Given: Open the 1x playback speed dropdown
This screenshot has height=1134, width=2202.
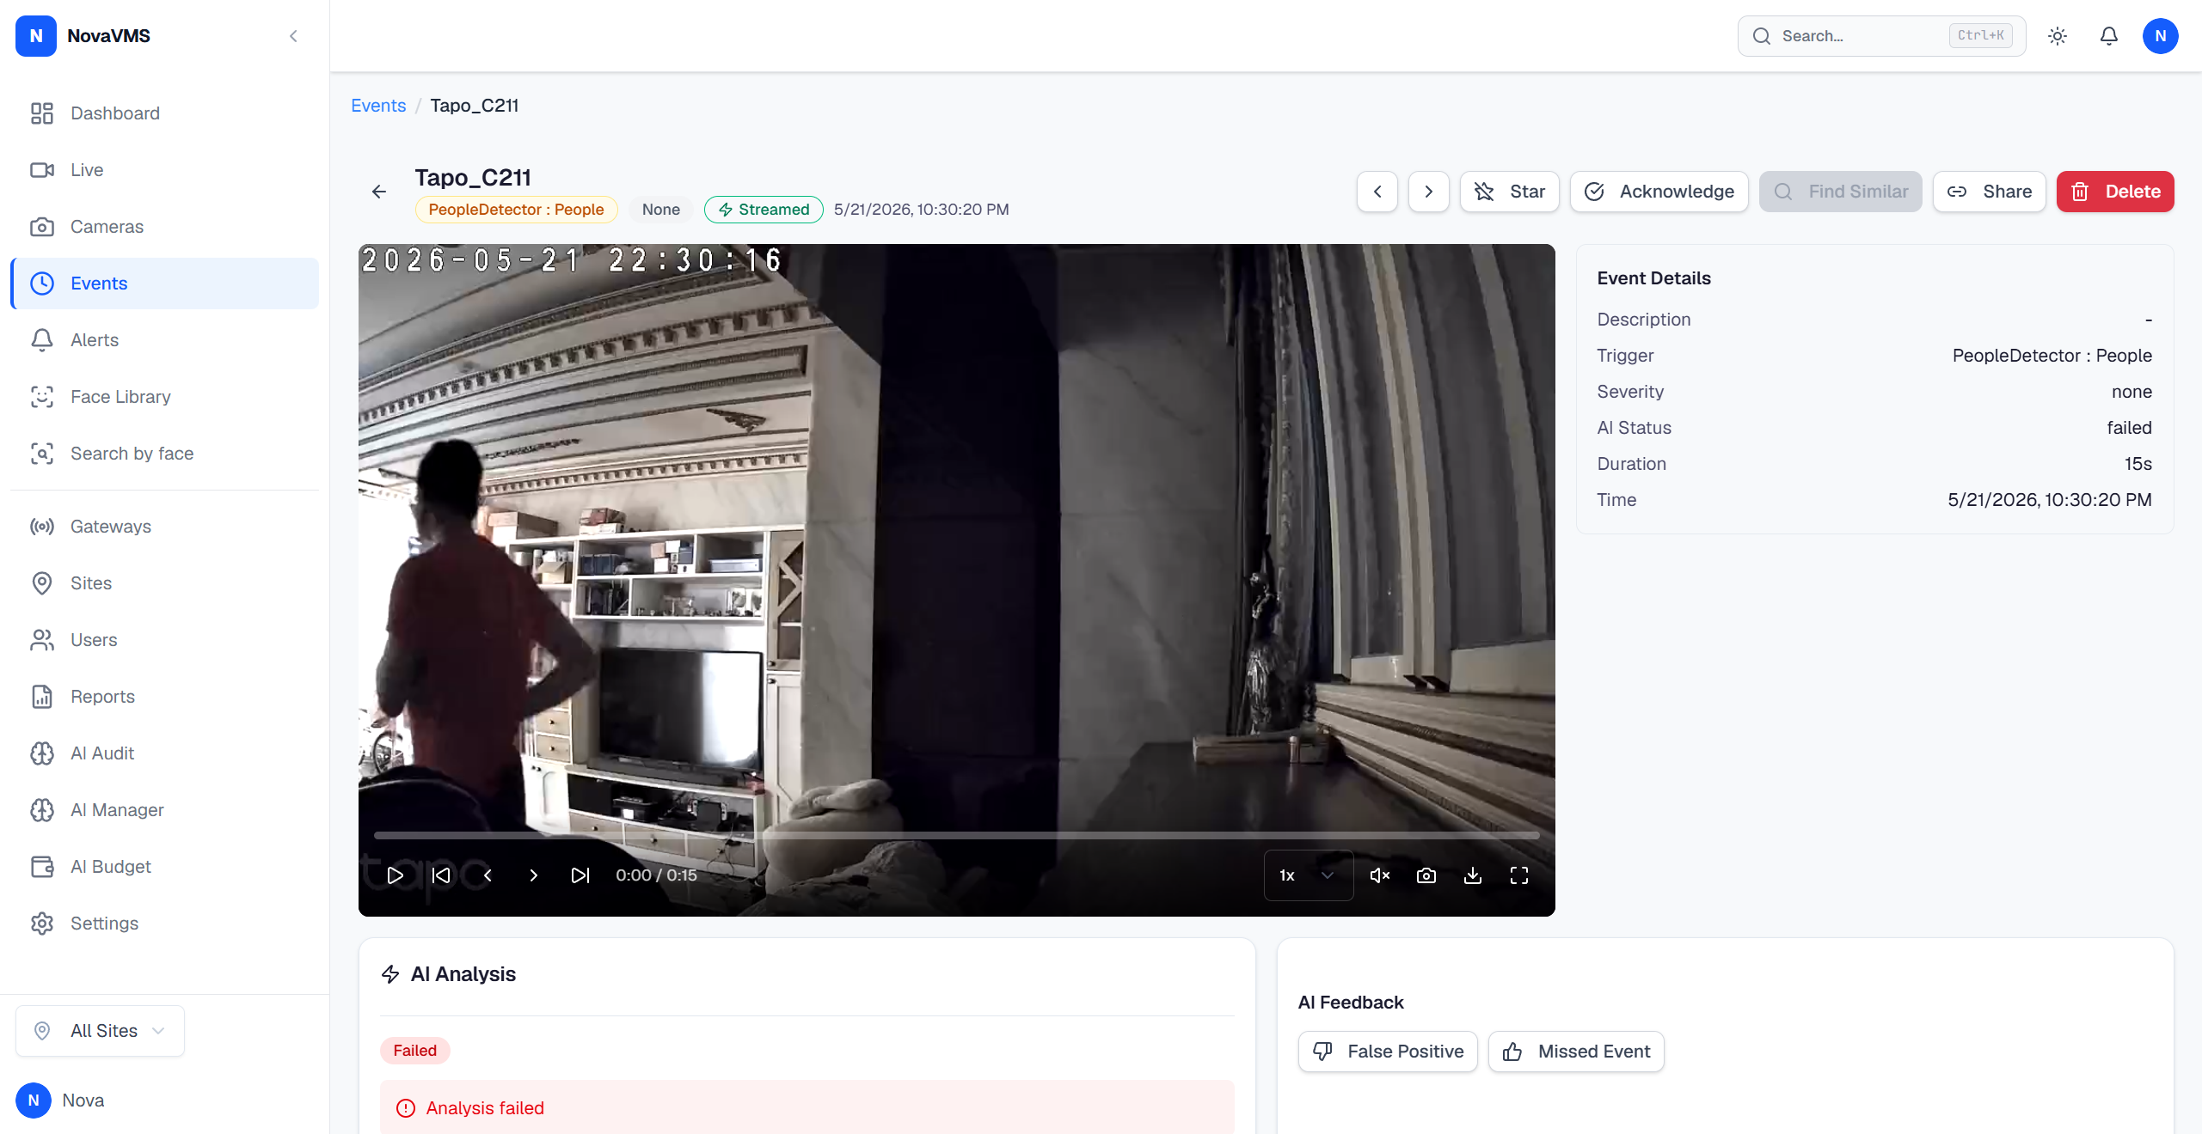Looking at the screenshot, I should (1309, 875).
